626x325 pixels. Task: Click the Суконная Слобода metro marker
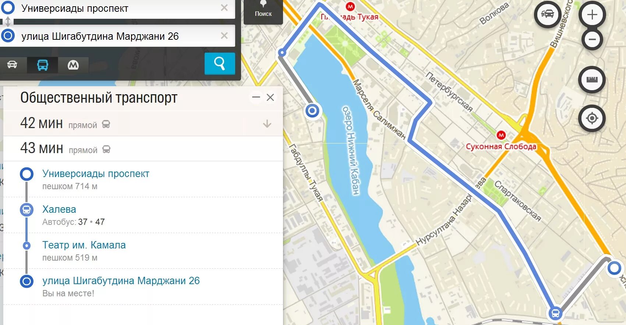[501, 135]
